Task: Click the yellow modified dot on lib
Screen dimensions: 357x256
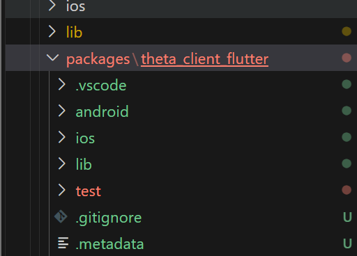Action: (x=347, y=31)
